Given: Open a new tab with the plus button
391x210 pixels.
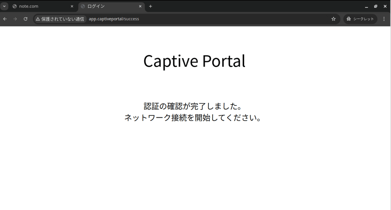Looking at the screenshot, I should pyautogui.click(x=150, y=6).
